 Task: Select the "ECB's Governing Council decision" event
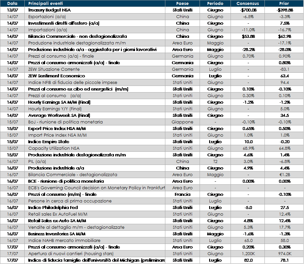pos(96,188)
